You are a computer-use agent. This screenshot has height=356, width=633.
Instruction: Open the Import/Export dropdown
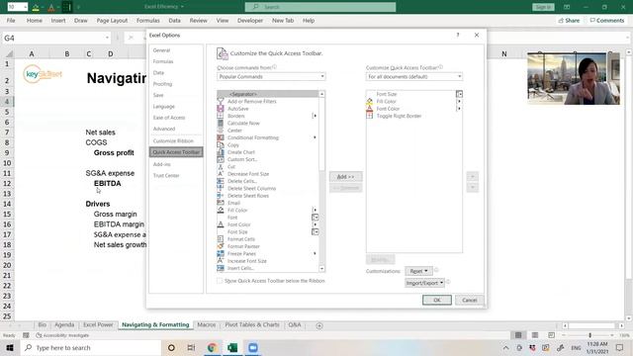tap(424, 283)
